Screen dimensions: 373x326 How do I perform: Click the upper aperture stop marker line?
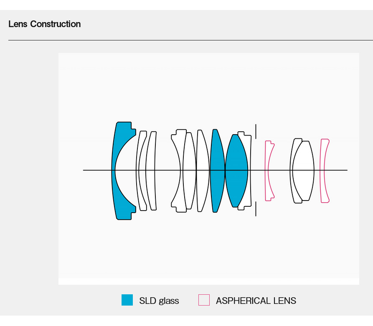256,131
